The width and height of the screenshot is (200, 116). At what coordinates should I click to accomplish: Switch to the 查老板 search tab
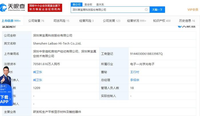[x=88, y=5]
